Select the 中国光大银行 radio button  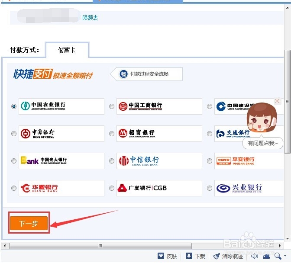tap(14, 161)
